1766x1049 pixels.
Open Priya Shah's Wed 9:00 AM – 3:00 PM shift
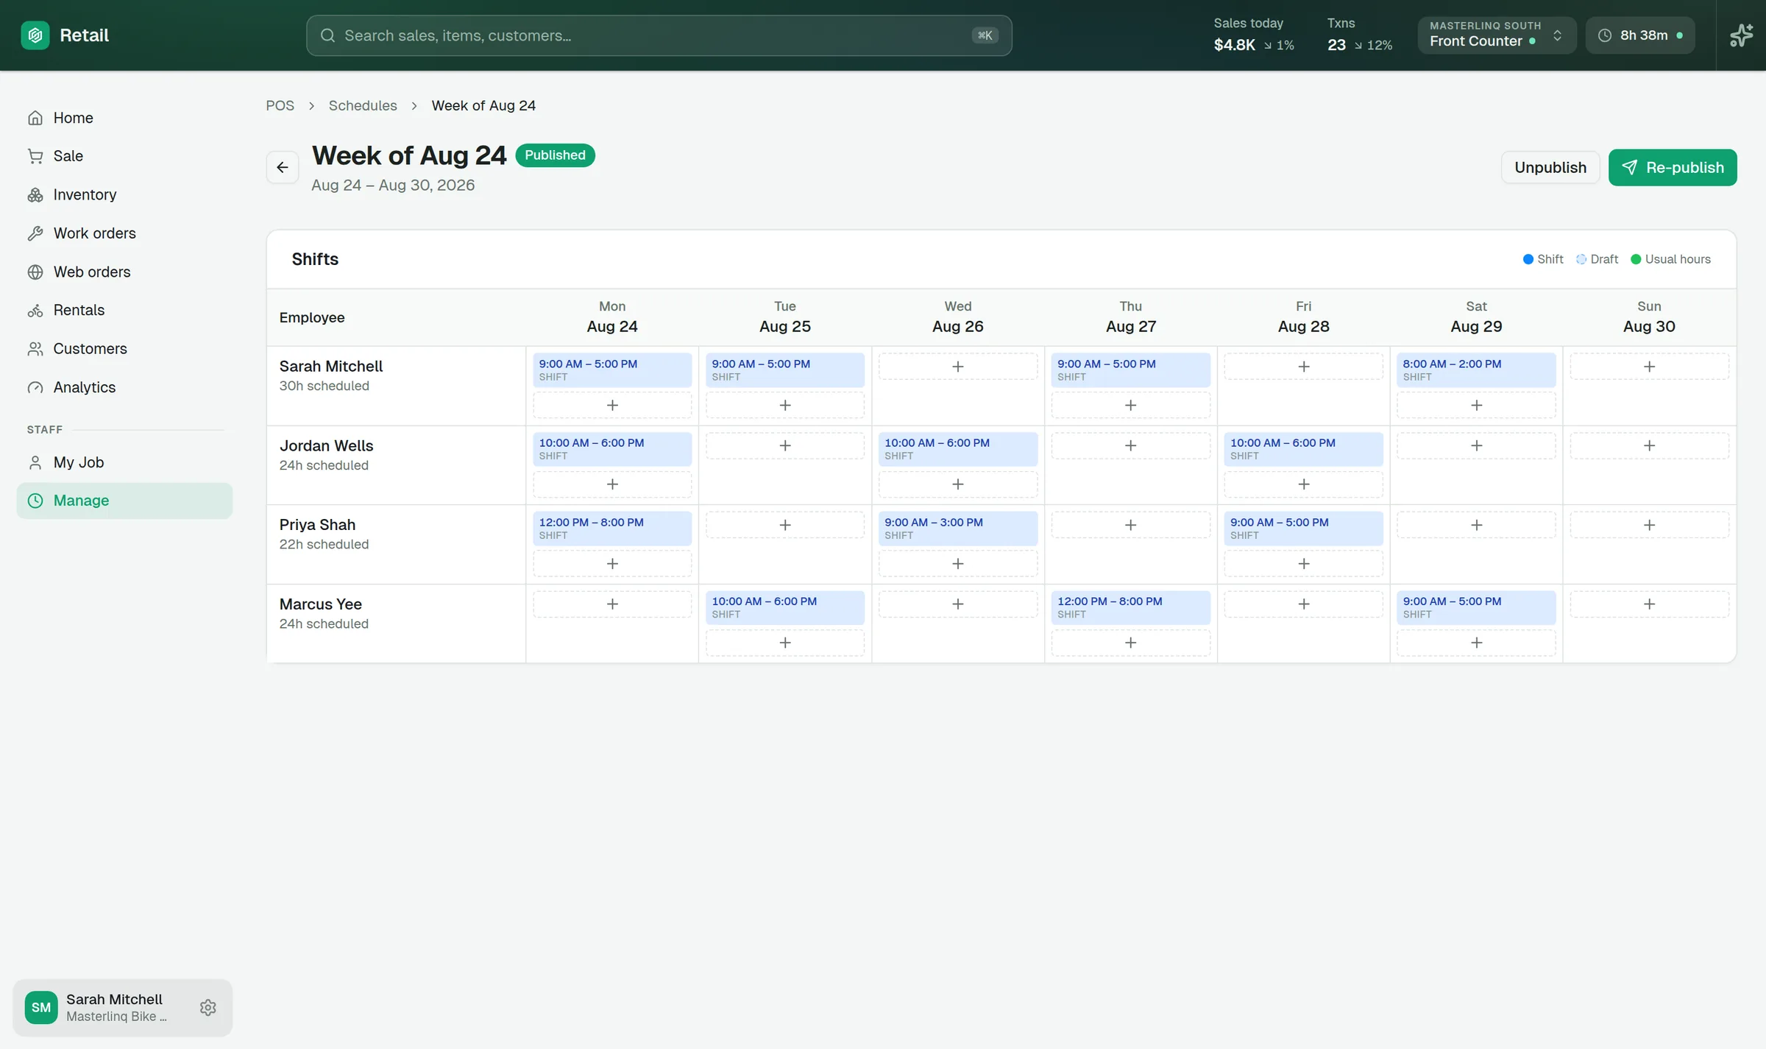coord(957,529)
